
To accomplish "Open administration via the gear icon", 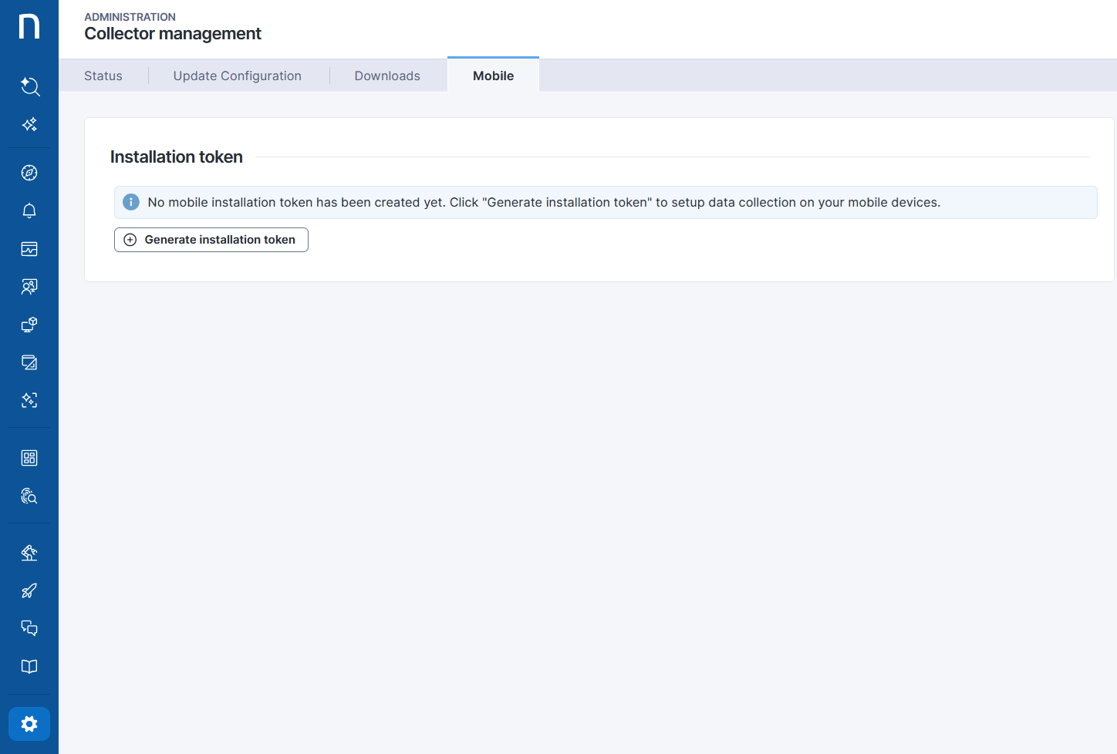I will pos(29,724).
